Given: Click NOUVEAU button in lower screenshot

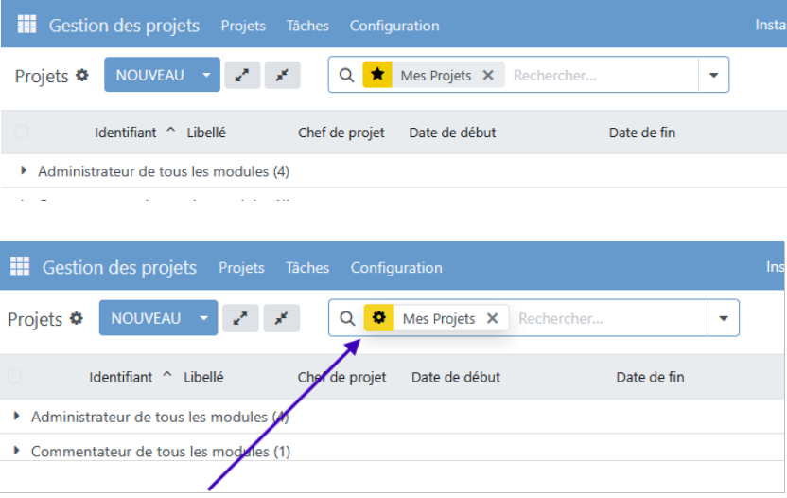Looking at the screenshot, I should pyautogui.click(x=146, y=318).
